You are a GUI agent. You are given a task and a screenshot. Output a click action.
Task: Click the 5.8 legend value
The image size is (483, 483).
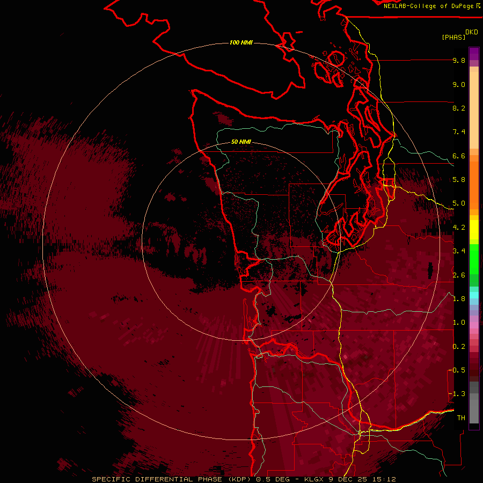click(459, 180)
